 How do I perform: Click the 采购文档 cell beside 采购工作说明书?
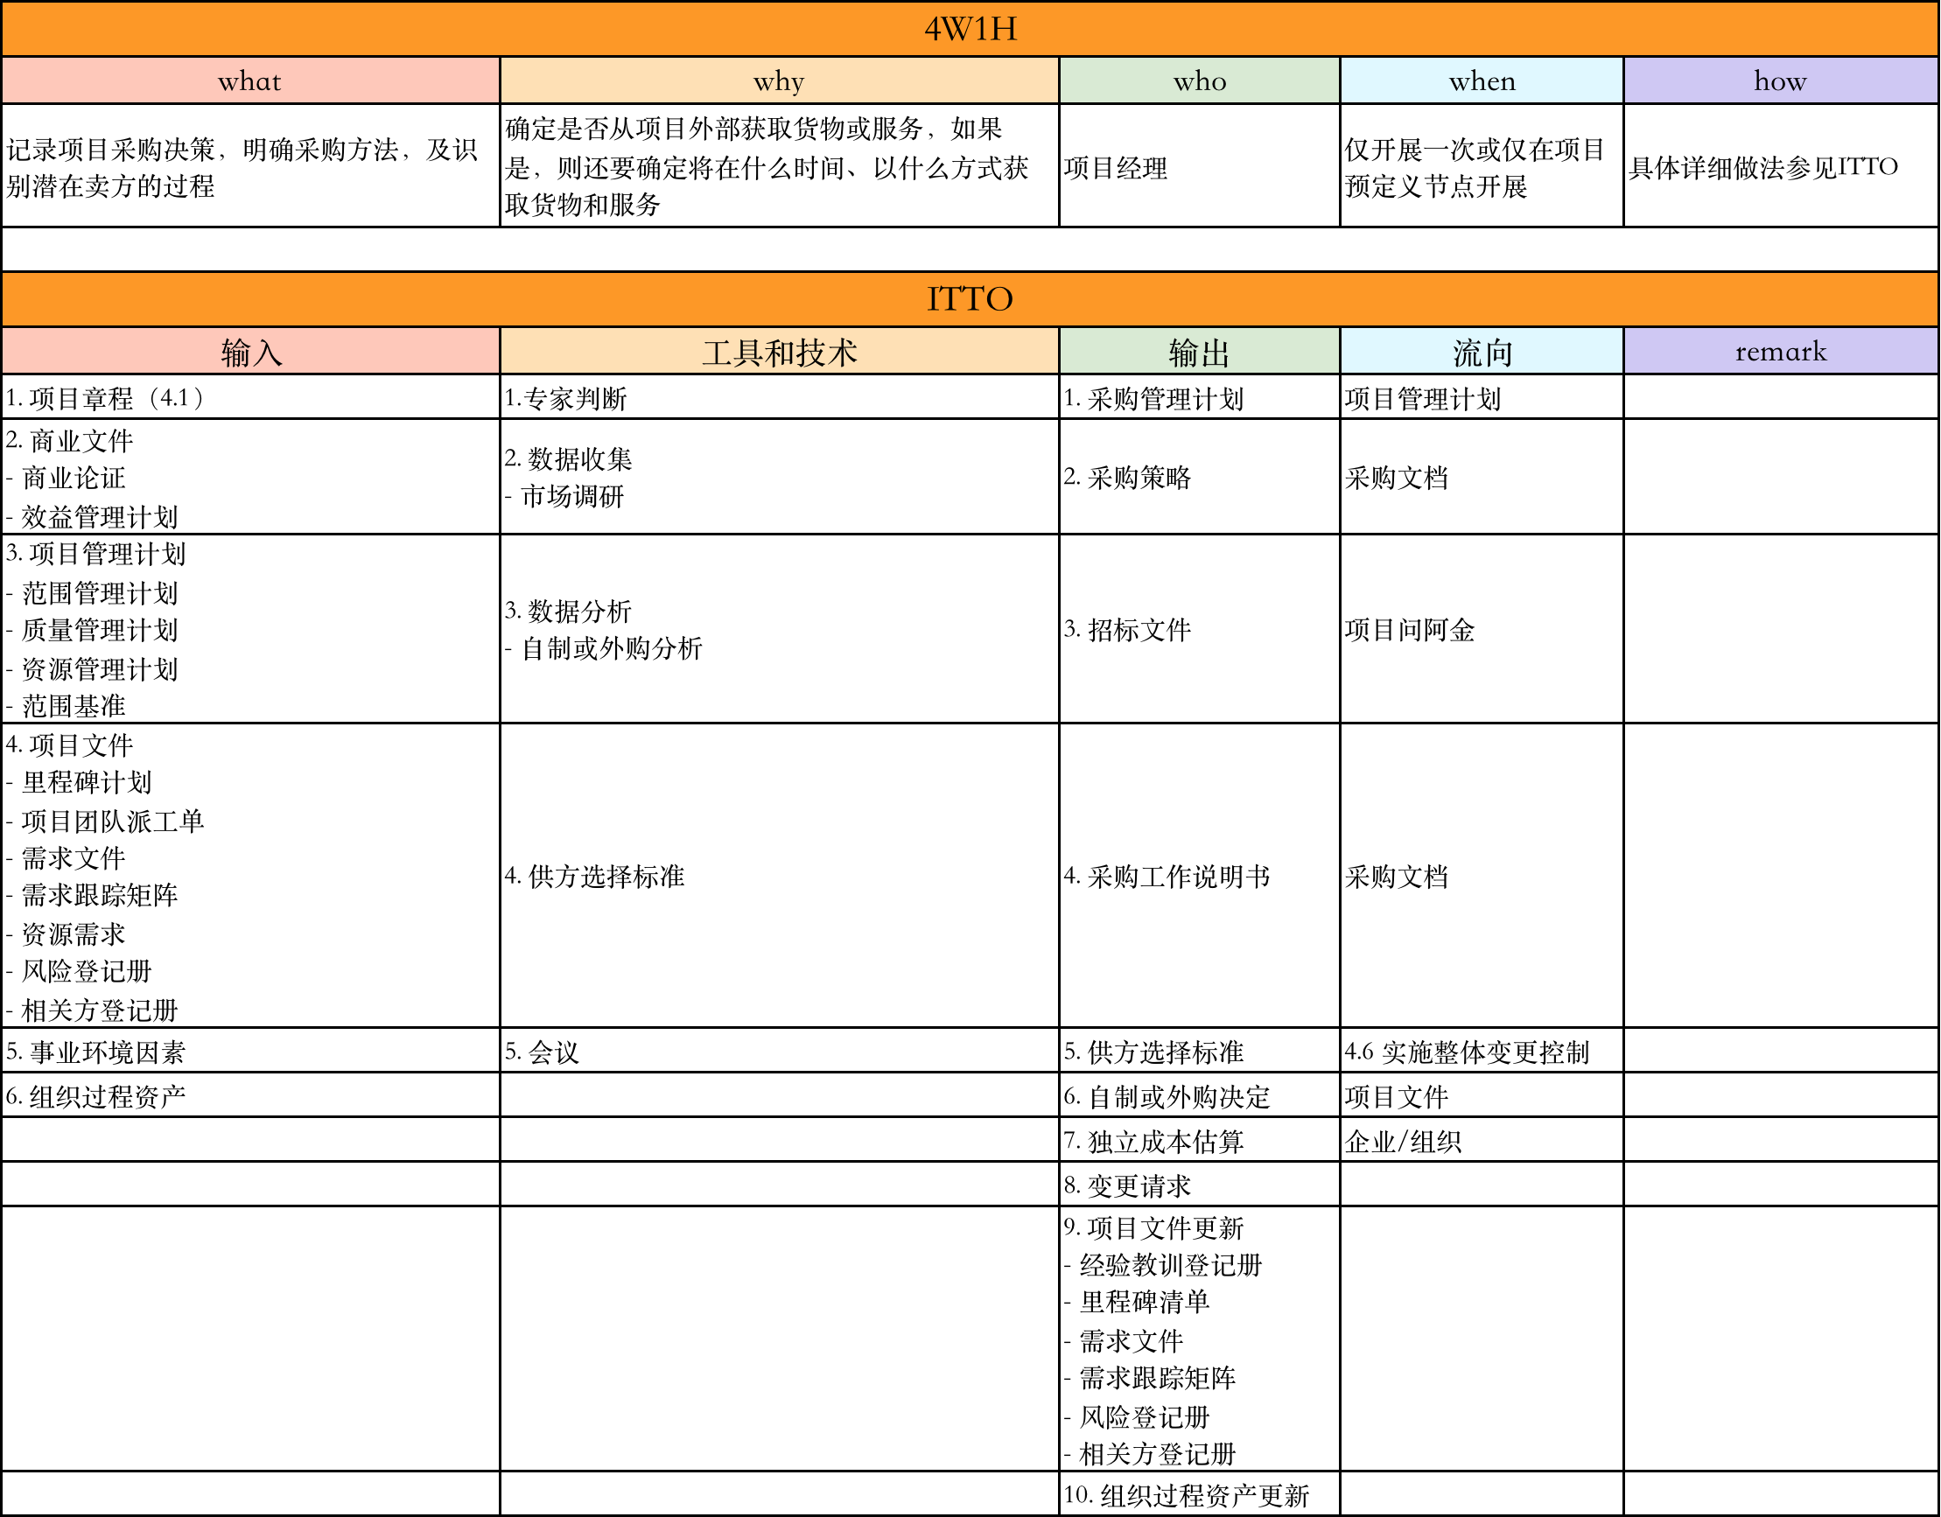pyautogui.click(x=1482, y=877)
